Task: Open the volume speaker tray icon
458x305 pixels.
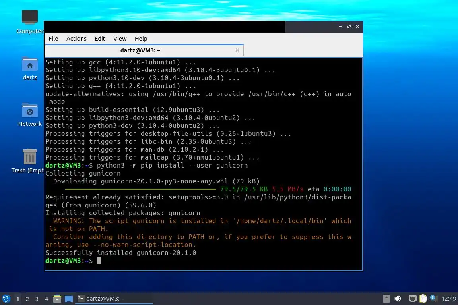Action: tap(398, 299)
